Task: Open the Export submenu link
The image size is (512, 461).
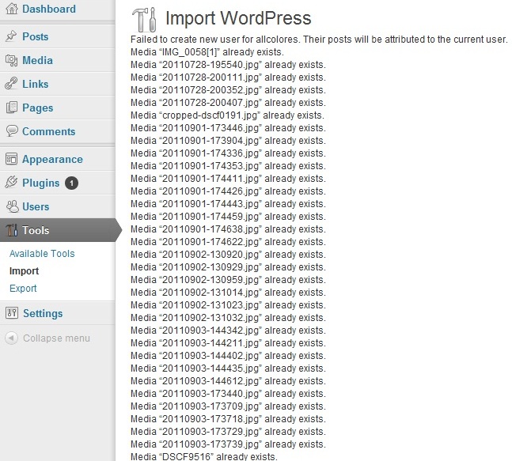Action: (23, 289)
